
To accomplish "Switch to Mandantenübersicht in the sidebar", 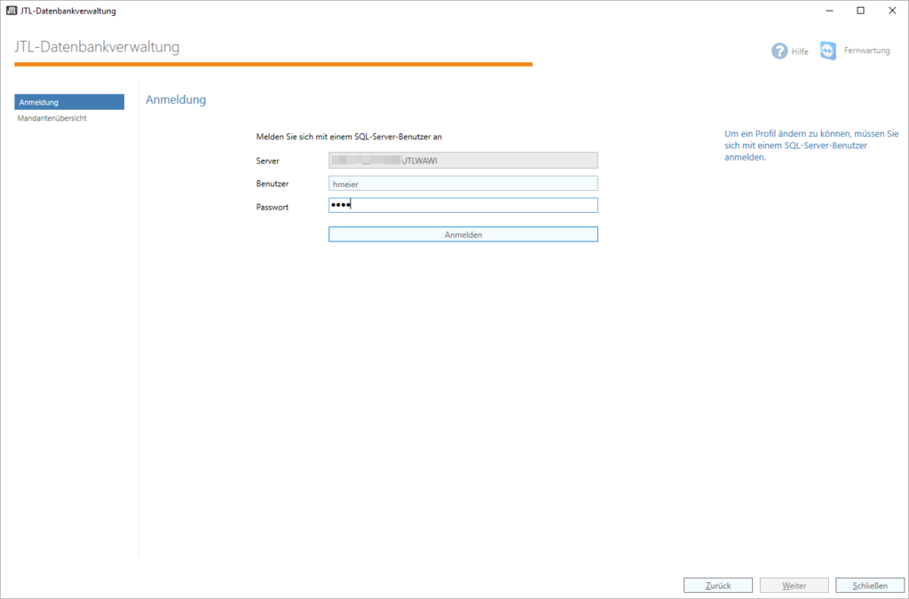I will click(52, 118).
